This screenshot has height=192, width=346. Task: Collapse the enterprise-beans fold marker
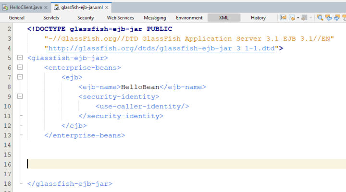(20, 68)
